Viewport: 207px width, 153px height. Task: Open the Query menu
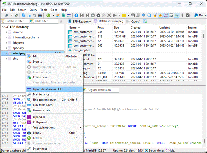coord(33,10)
